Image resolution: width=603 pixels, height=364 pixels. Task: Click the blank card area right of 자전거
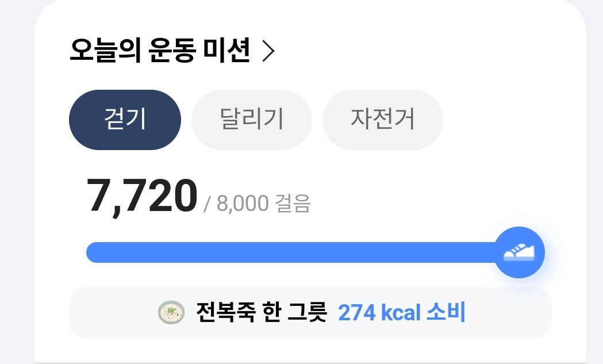click(x=512, y=120)
